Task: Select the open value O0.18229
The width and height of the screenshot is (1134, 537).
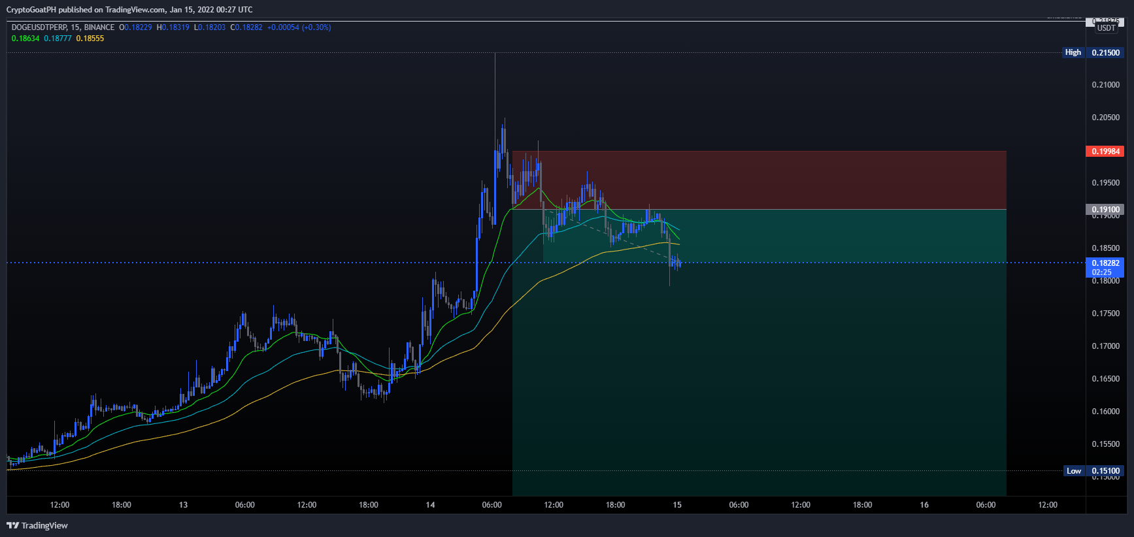Action: coord(135,27)
